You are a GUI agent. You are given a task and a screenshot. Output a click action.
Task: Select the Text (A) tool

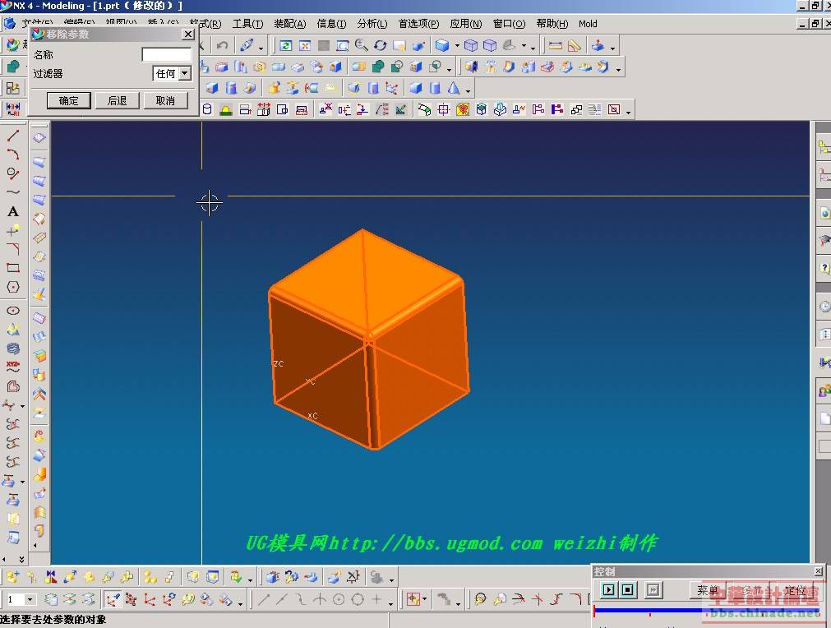(x=13, y=211)
